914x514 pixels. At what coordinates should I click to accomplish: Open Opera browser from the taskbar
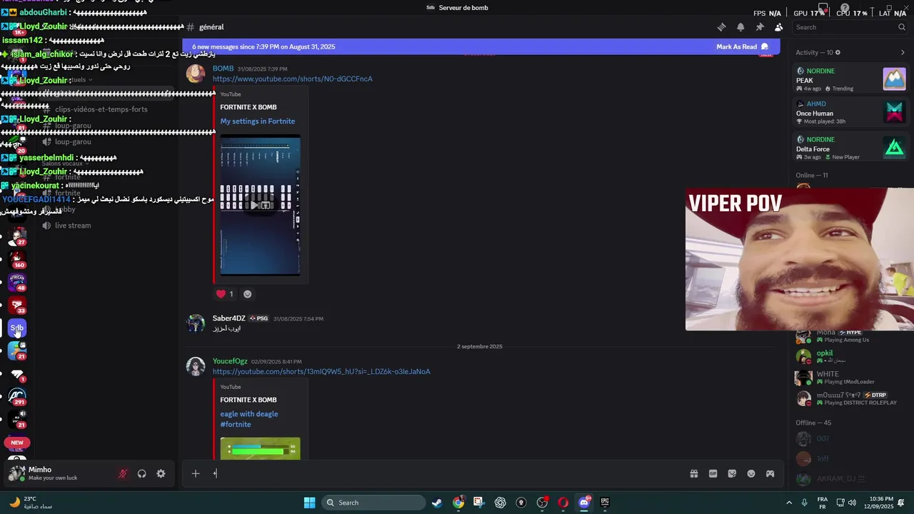pos(563,503)
